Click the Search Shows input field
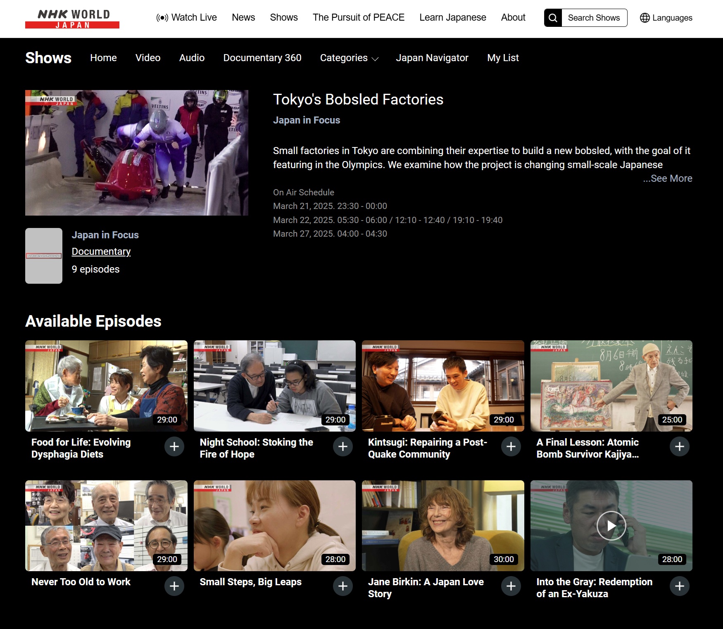Image resolution: width=723 pixels, height=629 pixels. point(594,18)
